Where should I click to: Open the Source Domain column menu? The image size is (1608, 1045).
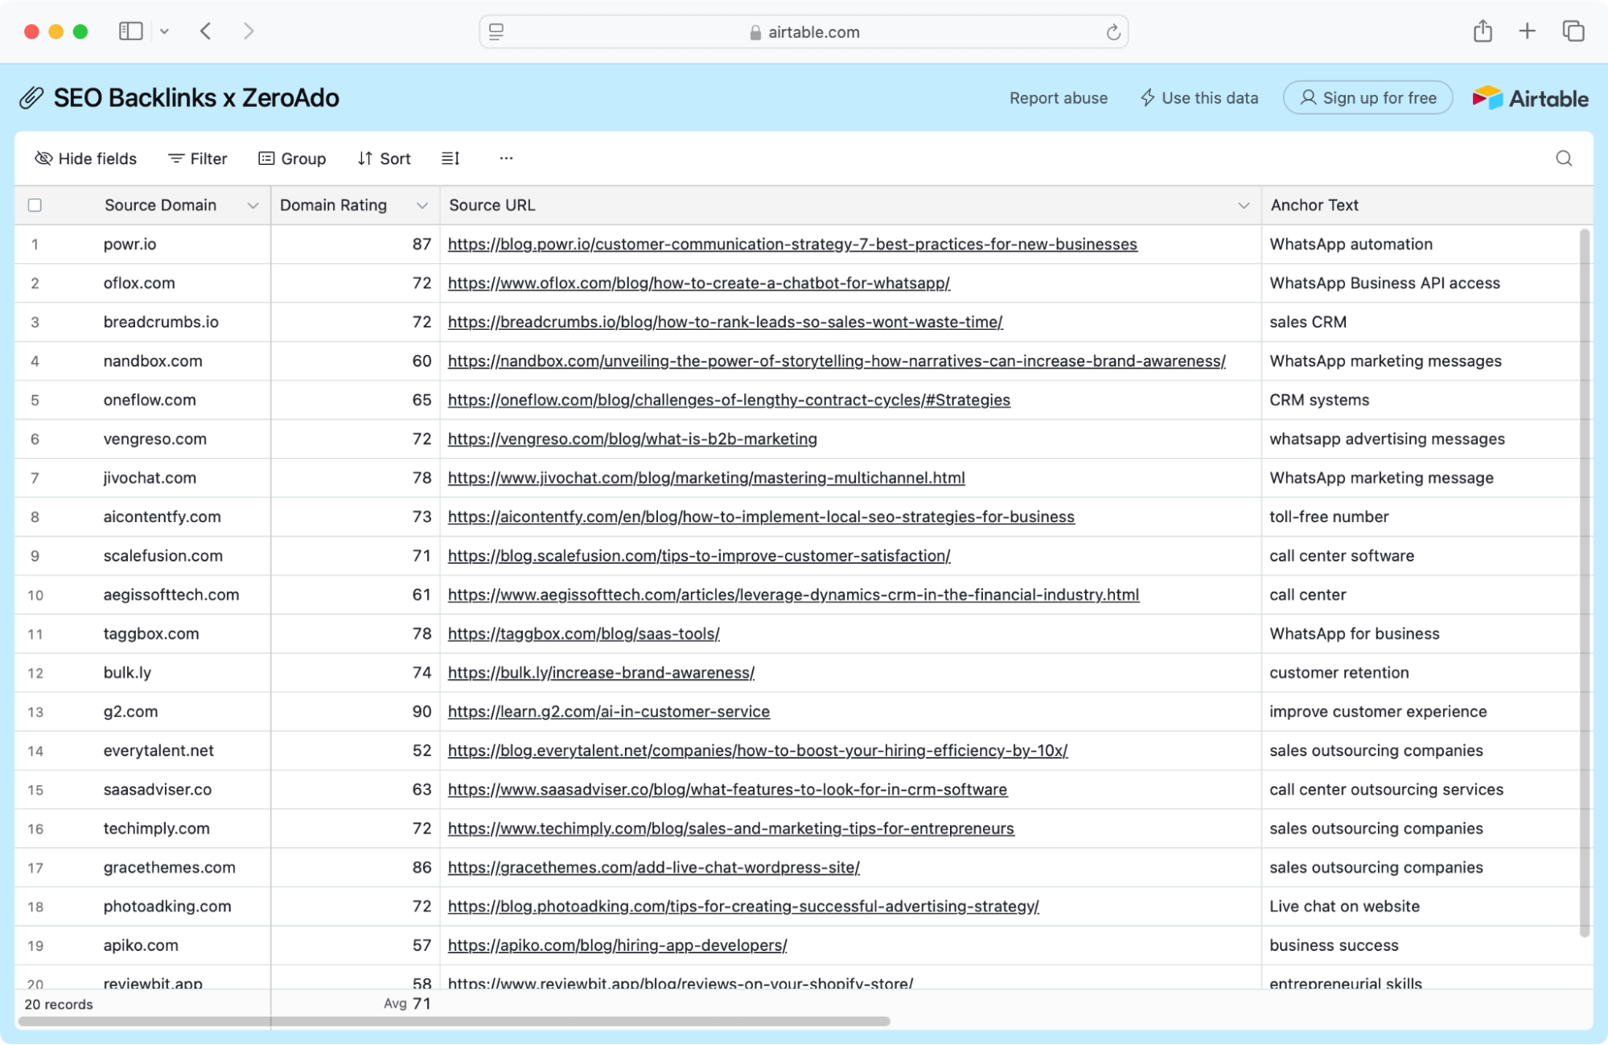click(253, 205)
